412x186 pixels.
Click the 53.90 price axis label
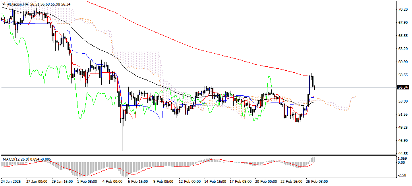coord(403,101)
